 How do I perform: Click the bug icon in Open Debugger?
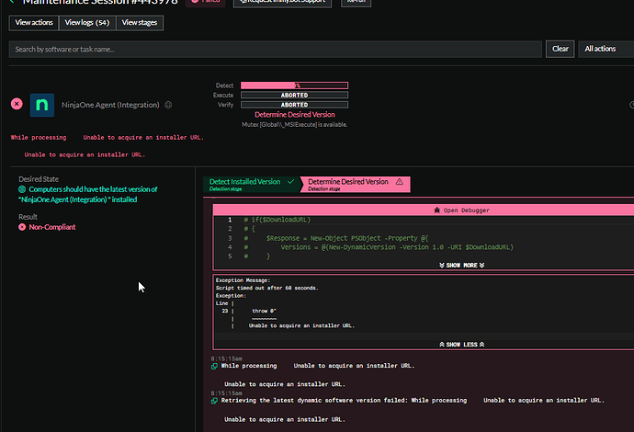click(436, 210)
